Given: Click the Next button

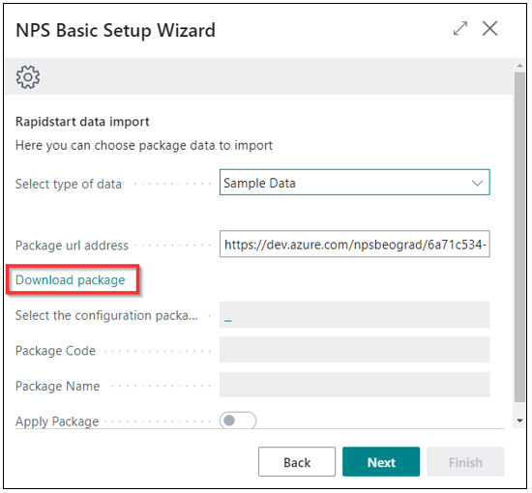Looking at the screenshot, I should click(x=381, y=462).
